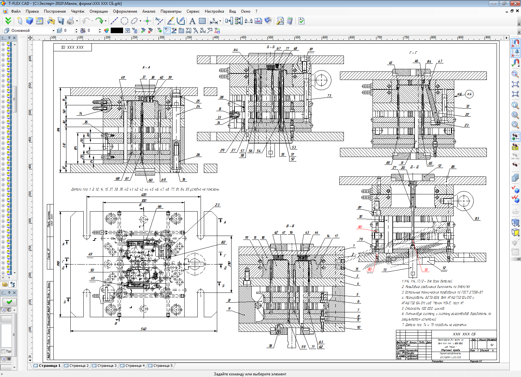Click the green double-chevron command icon
Image resolution: width=521 pixels, height=377 pixels.
[x=8, y=21]
